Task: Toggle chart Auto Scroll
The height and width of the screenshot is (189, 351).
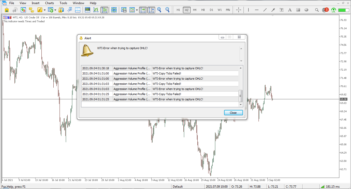Action: click(143, 10)
